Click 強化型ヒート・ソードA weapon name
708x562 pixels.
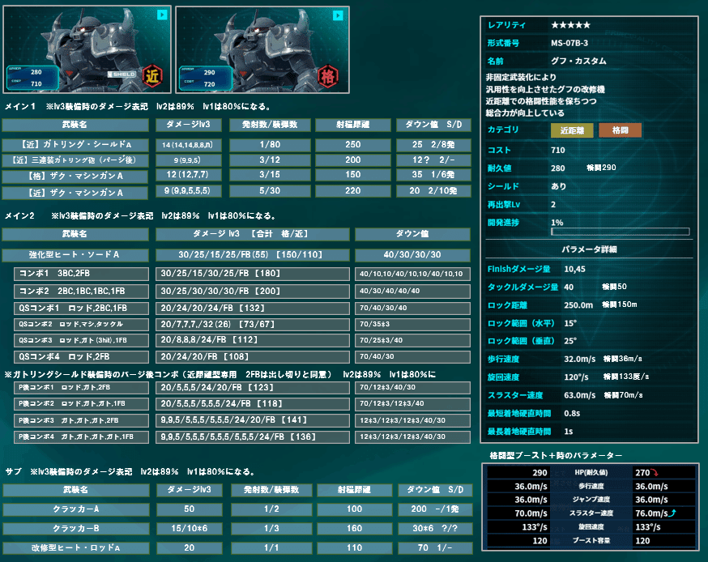[x=75, y=254]
